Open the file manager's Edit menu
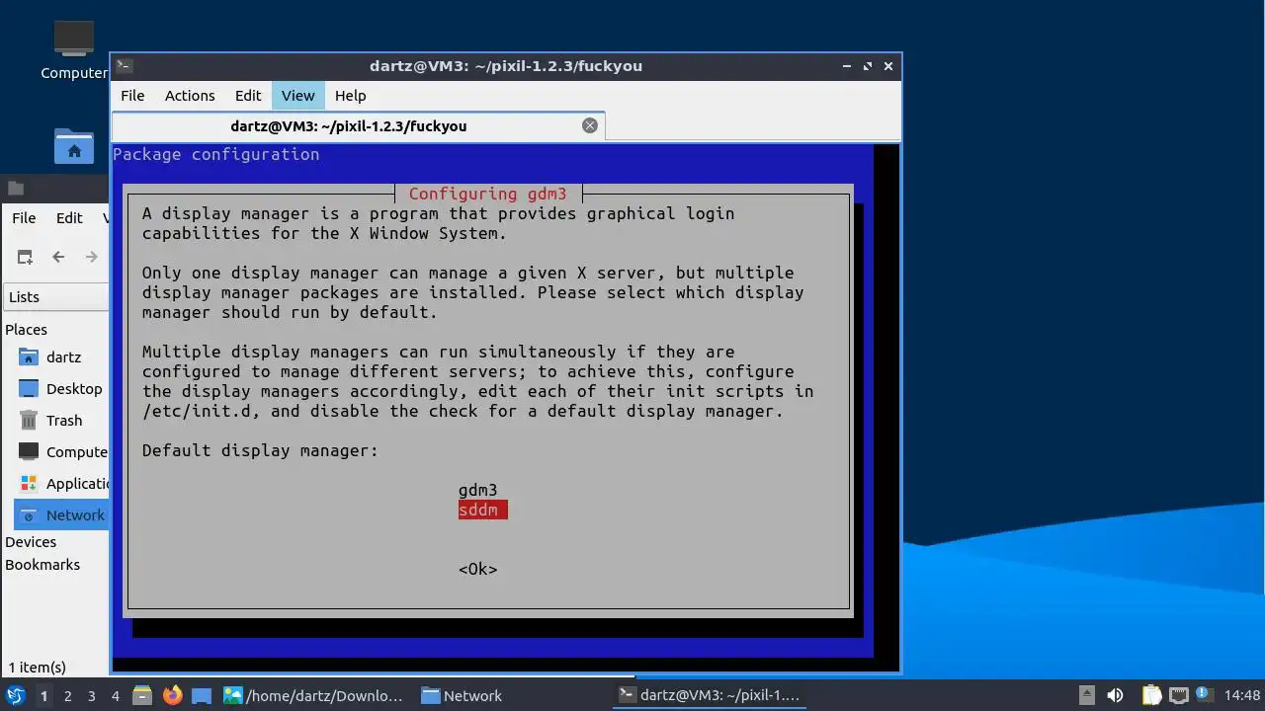Image resolution: width=1265 pixels, height=711 pixels. click(x=69, y=218)
